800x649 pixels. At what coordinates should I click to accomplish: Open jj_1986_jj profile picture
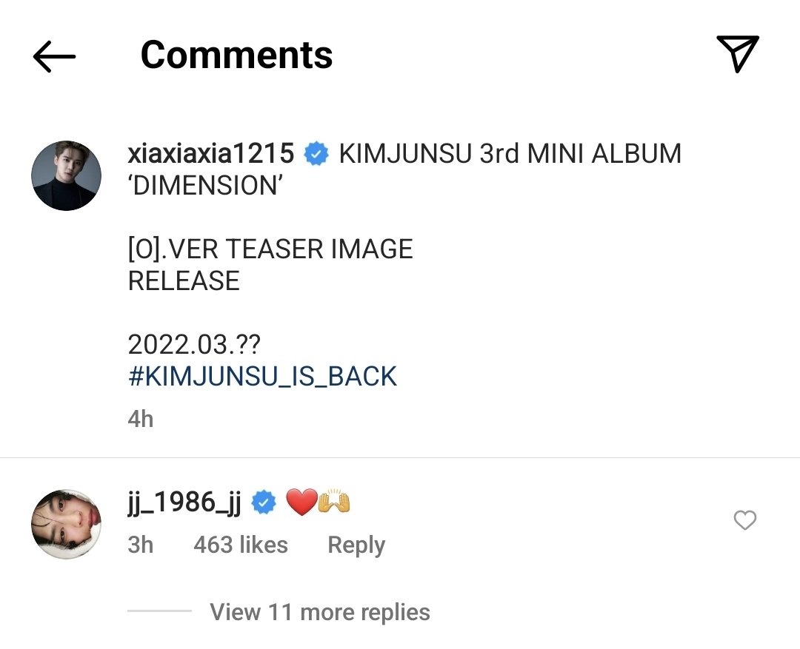67,524
